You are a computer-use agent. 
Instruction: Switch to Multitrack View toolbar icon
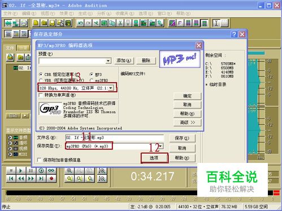[x=16, y=23]
